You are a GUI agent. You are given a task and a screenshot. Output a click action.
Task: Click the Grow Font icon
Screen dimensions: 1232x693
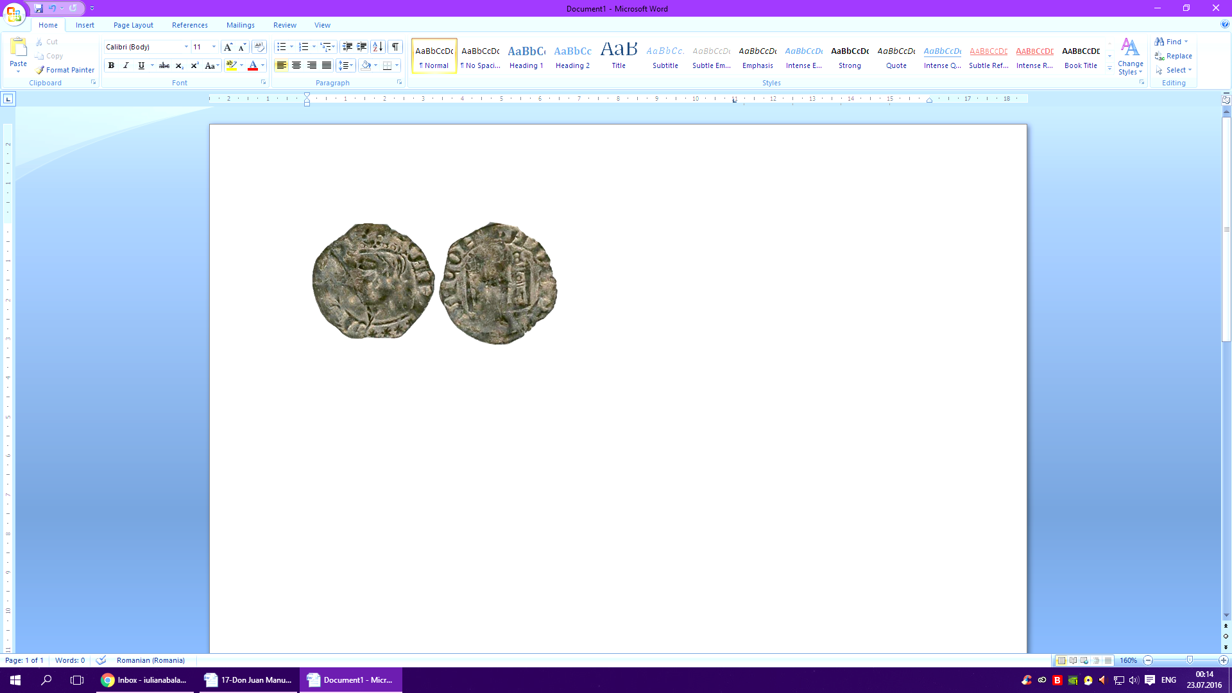pos(227,47)
